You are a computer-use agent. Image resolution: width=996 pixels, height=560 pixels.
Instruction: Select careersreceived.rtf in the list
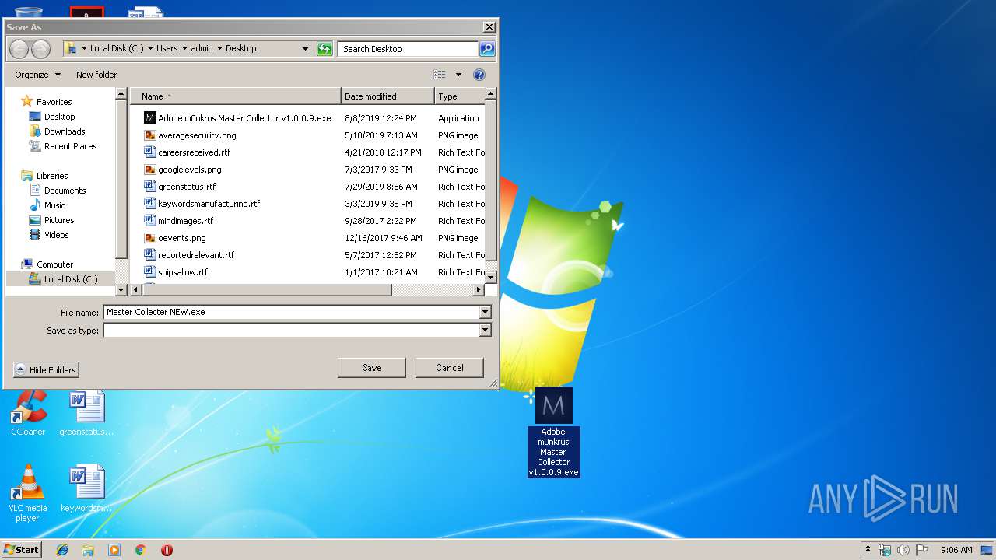click(x=194, y=152)
